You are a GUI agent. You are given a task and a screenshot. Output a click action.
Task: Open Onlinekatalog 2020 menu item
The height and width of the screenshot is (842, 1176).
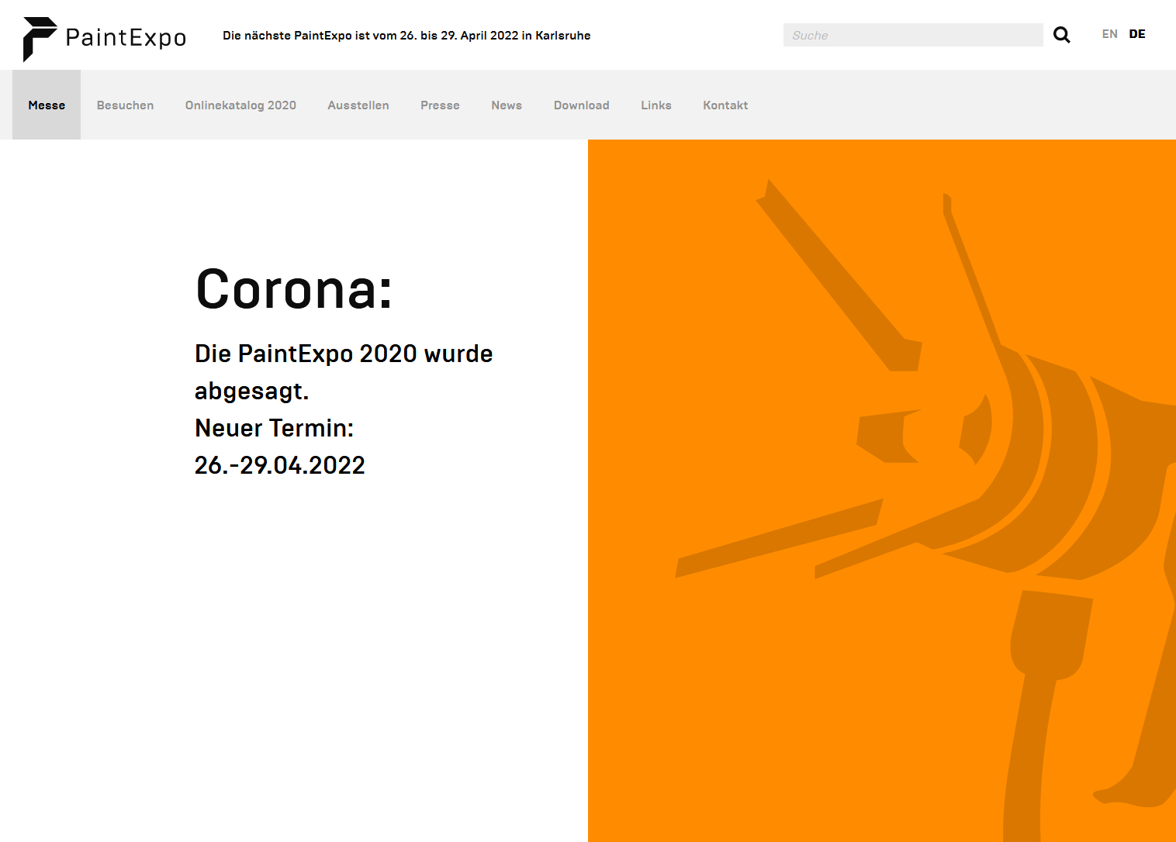[240, 105]
